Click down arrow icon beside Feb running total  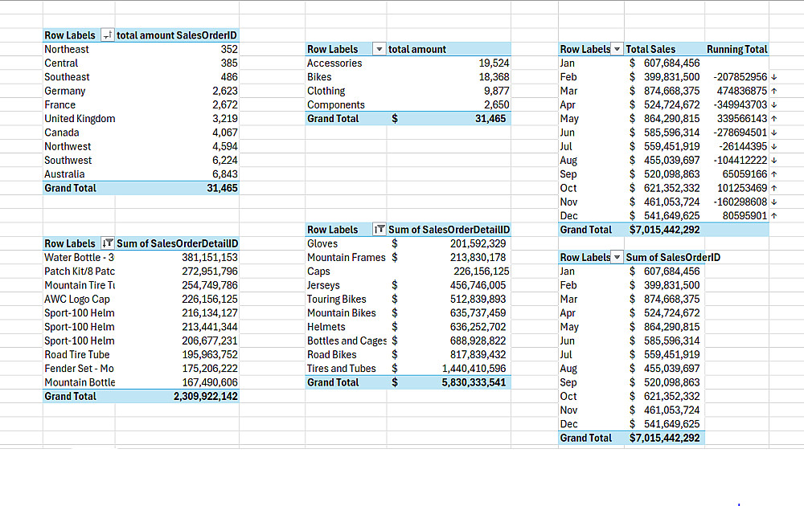point(773,77)
